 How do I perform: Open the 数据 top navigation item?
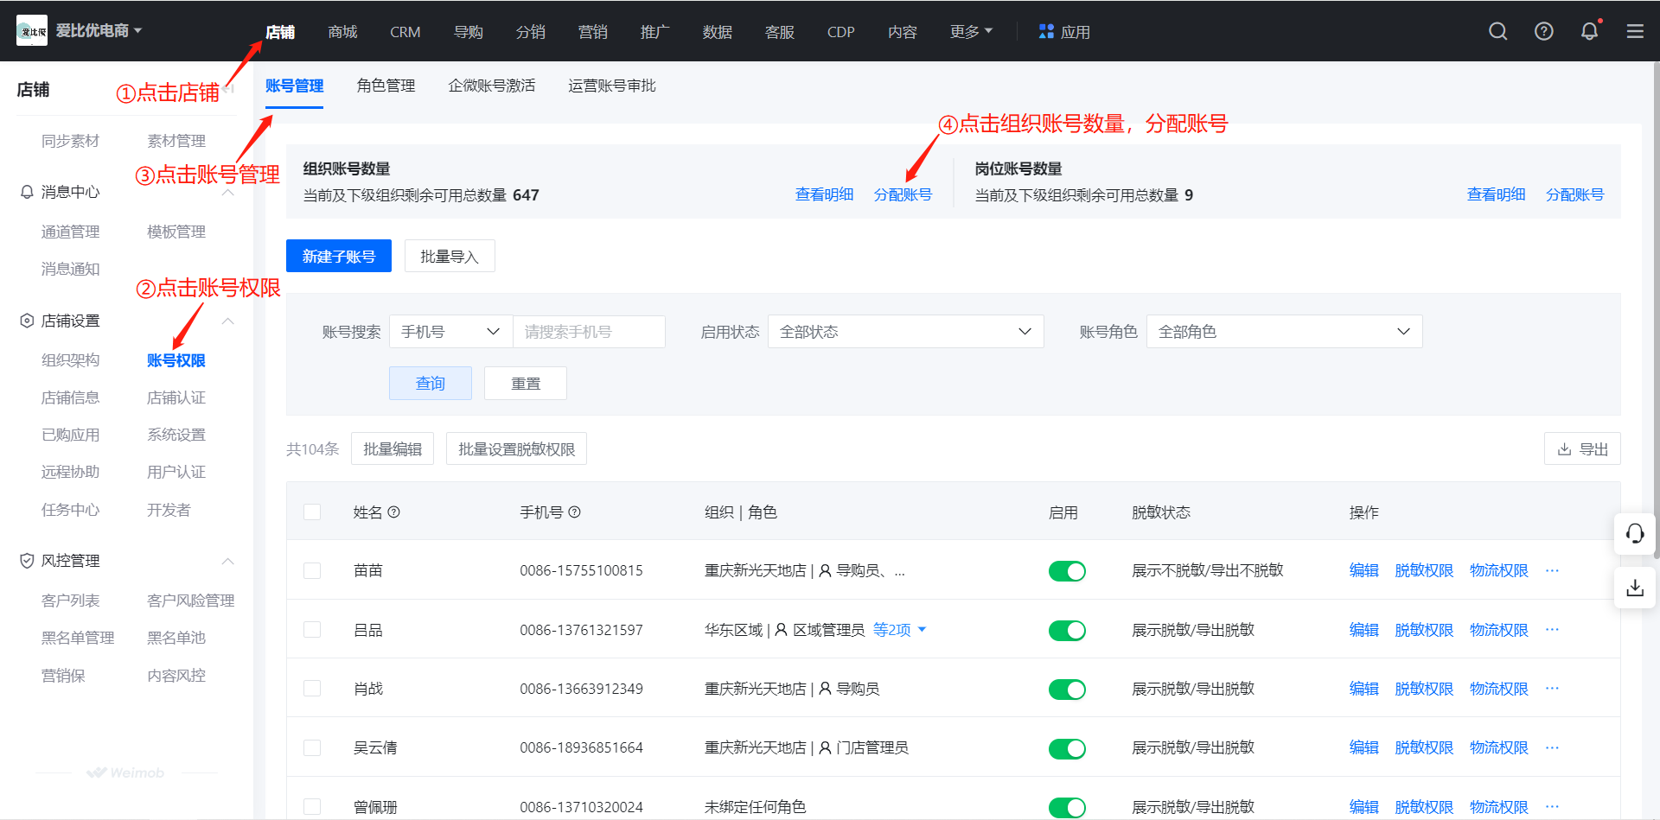[x=717, y=32]
